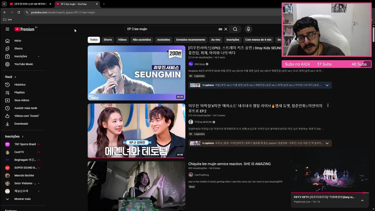
Task: Select the Assistidos filter chip
Action: point(163,40)
